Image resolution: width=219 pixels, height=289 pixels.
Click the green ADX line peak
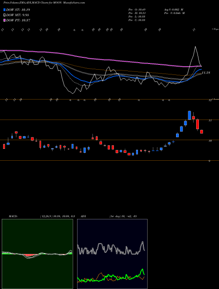pos(142,270)
